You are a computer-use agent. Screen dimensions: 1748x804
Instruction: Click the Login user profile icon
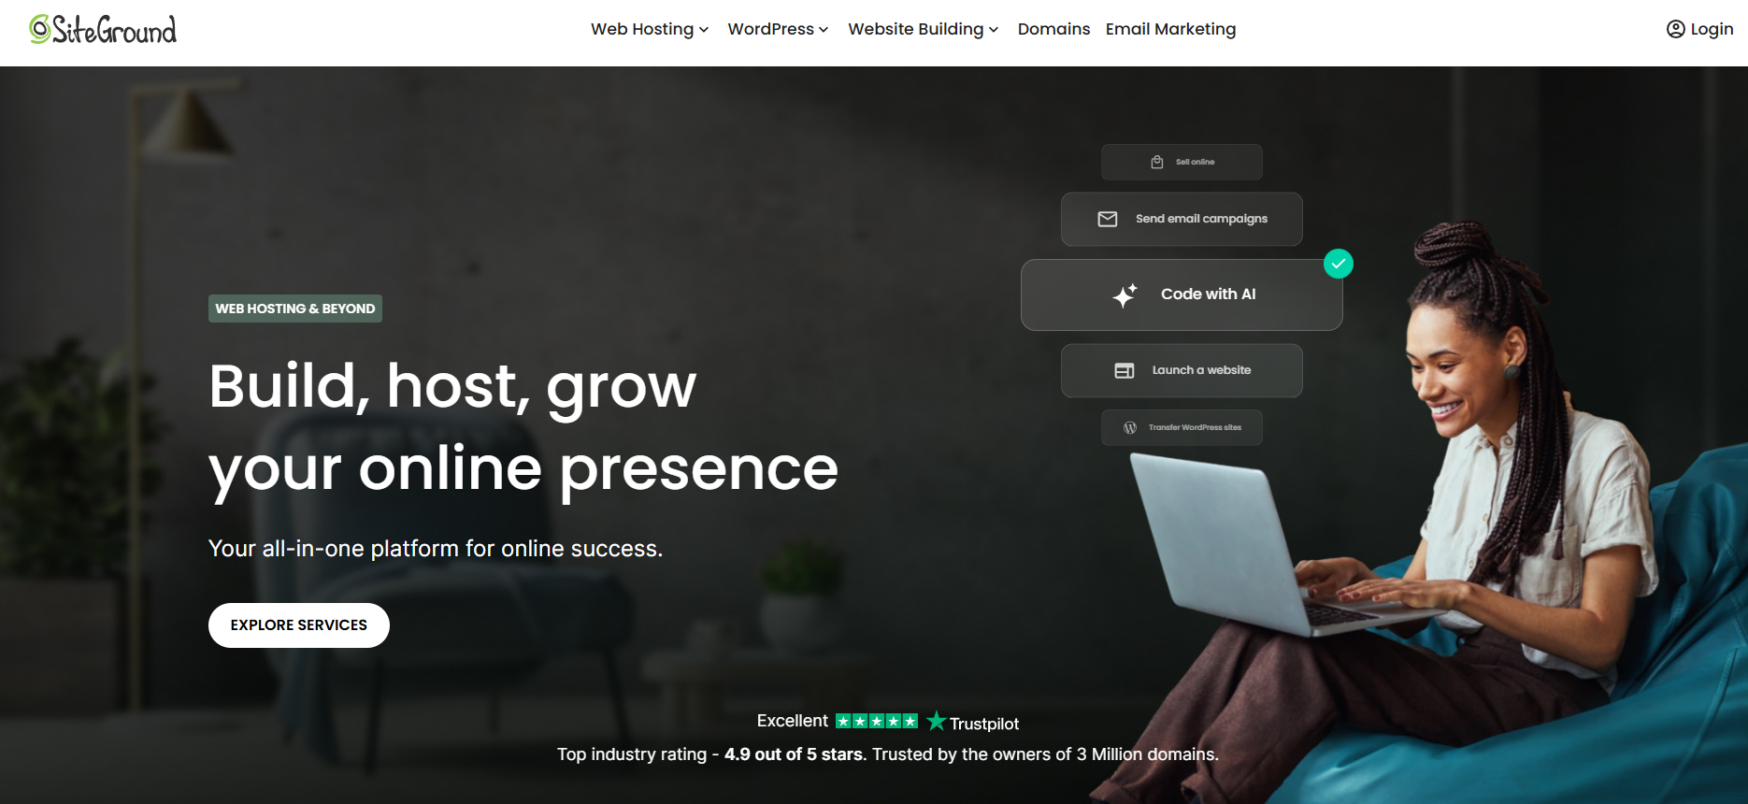click(1675, 29)
